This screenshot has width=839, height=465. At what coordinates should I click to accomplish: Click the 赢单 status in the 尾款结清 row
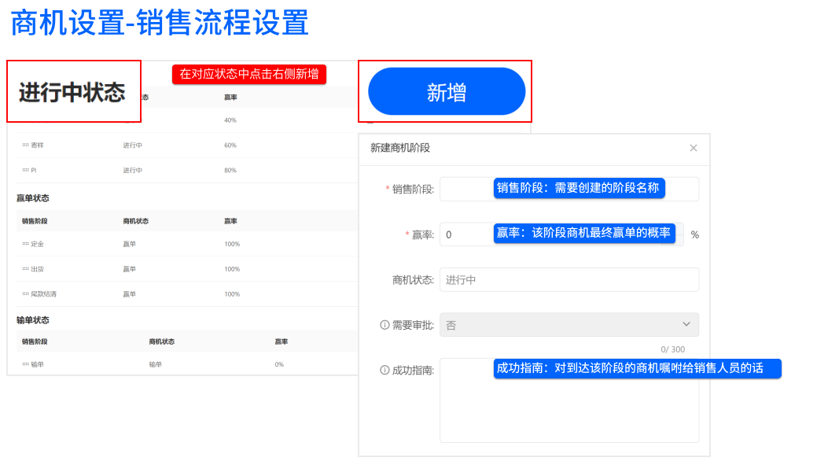coord(130,294)
